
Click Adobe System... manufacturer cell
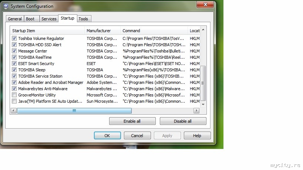point(102,82)
